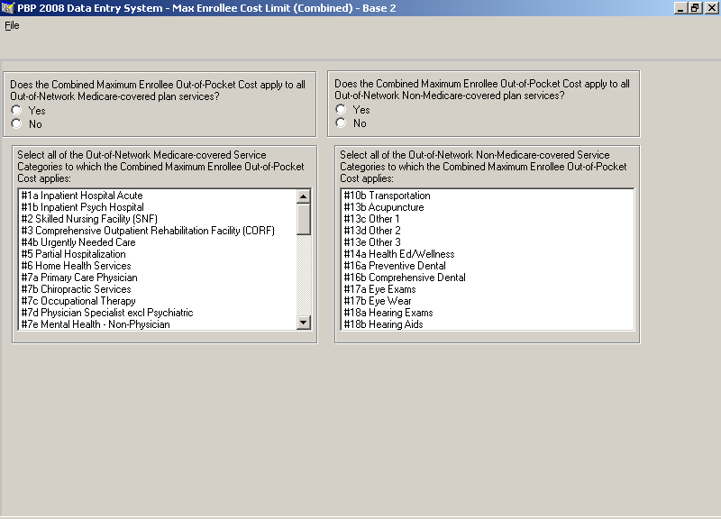This screenshot has height=519, width=721.
Task: Select #13e Other 3
Action: pyautogui.click(x=488, y=242)
